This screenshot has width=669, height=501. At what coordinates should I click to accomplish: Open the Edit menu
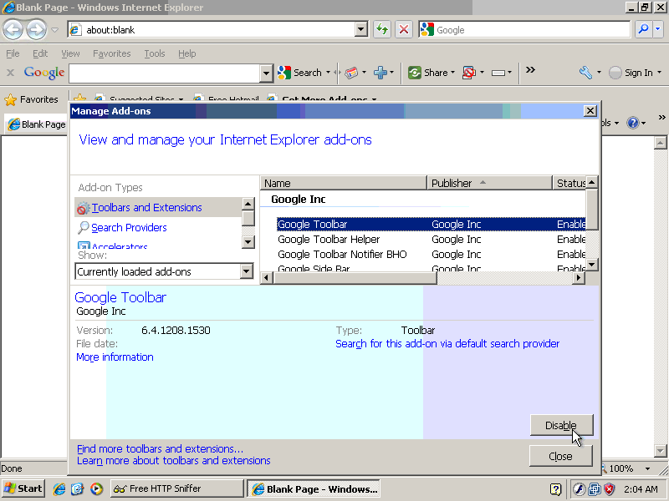[40, 53]
